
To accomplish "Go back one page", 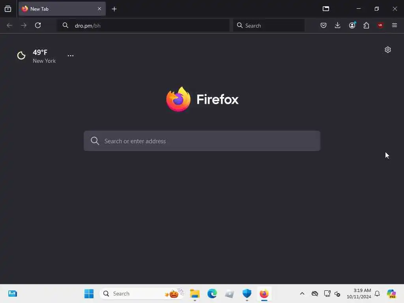I will point(9,25).
